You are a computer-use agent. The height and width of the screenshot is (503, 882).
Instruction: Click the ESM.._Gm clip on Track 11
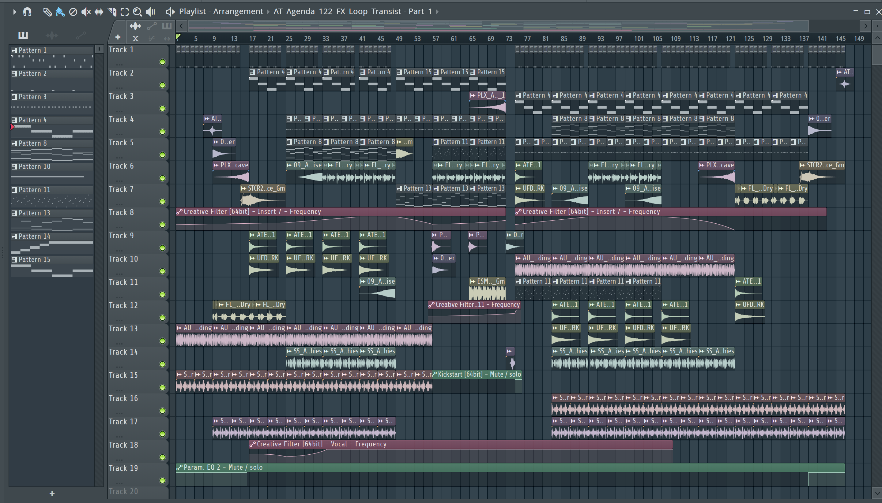487,289
